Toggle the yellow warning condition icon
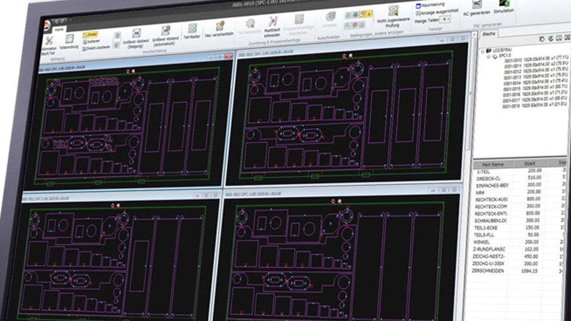The image size is (571, 321). point(369,14)
